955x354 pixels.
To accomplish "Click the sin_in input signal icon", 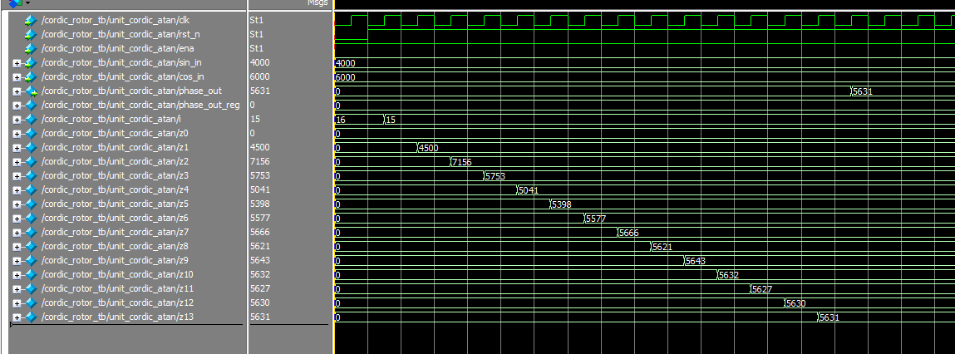I will coord(31,62).
